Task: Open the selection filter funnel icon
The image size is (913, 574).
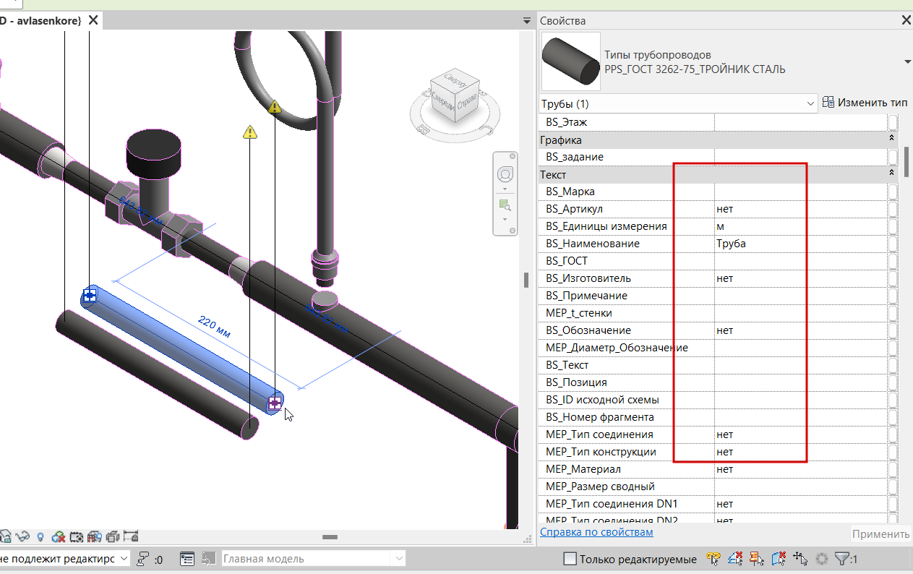Action: (841, 559)
